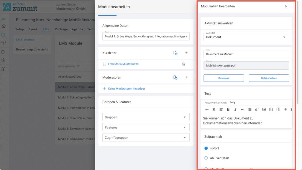Open the Aktivität dropdown showing Dokument
302x170 pixels.
(246, 37)
